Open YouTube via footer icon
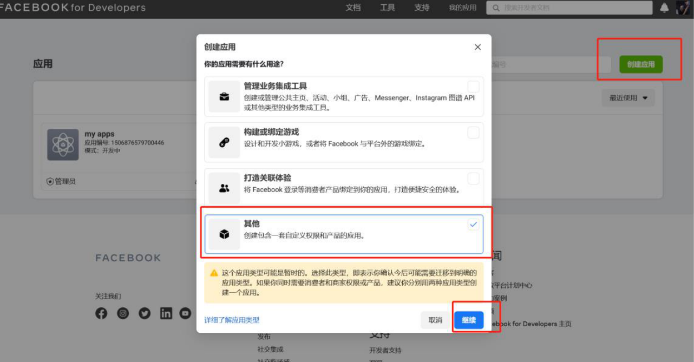The width and height of the screenshot is (694, 362). point(185,313)
